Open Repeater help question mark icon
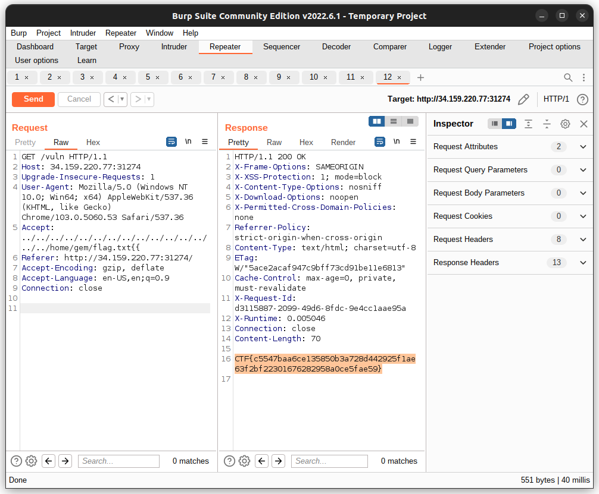 click(582, 99)
